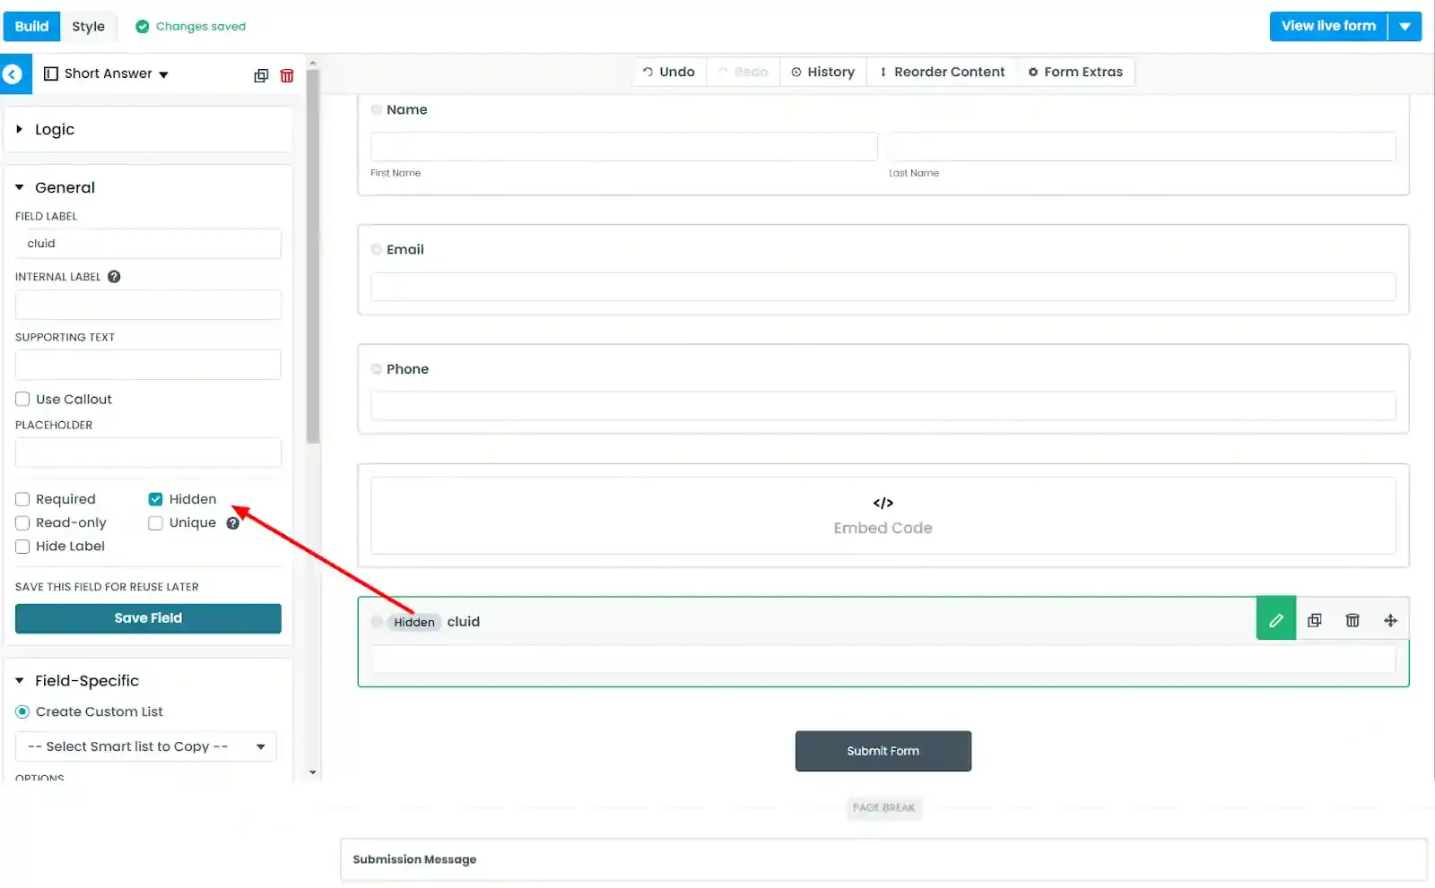Click the View live form button
This screenshot has height=888, width=1435.
tap(1328, 27)
